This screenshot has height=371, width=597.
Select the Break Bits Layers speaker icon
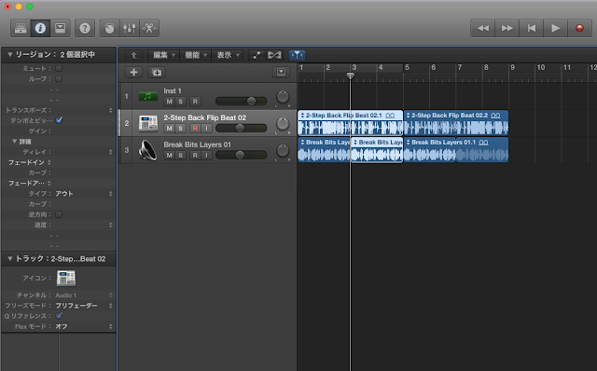147,150
